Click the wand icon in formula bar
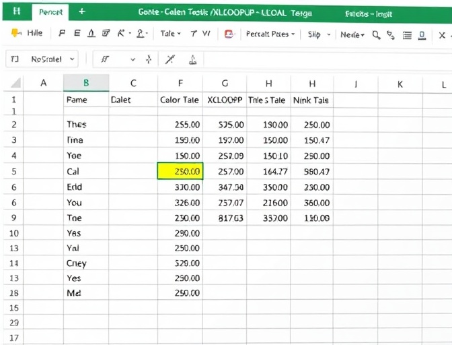Image resolution: width=452 pixels, height=345 pixels. pos(169,59)
